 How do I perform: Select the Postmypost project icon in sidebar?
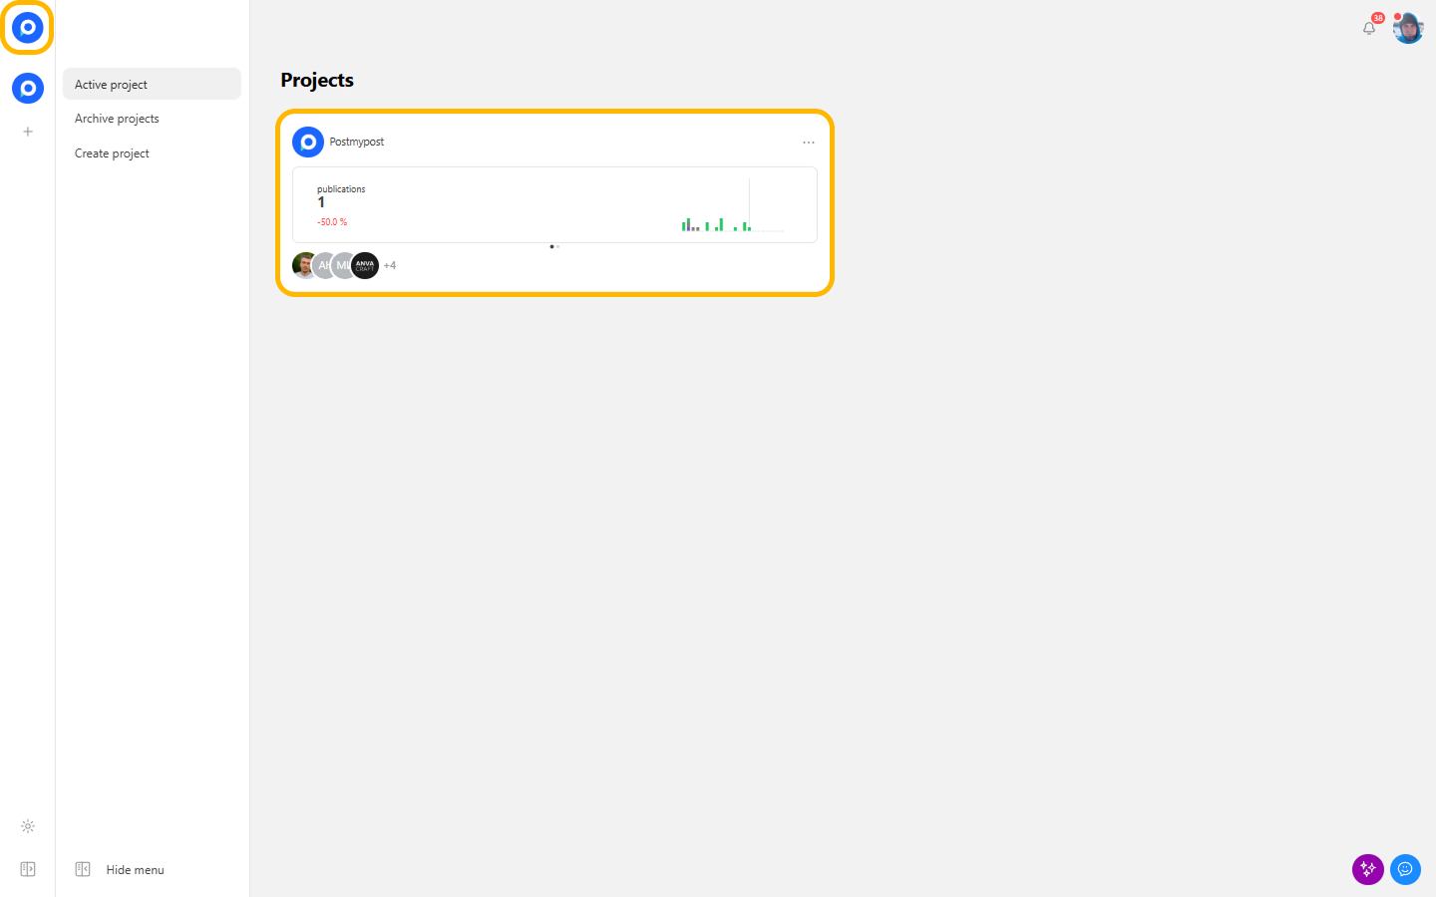click(x=28, y=89)
